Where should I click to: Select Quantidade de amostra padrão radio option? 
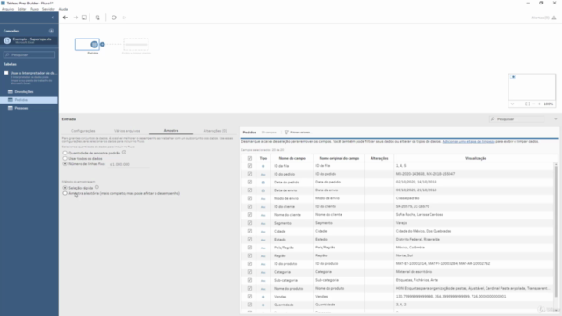[x=65, y=153]
